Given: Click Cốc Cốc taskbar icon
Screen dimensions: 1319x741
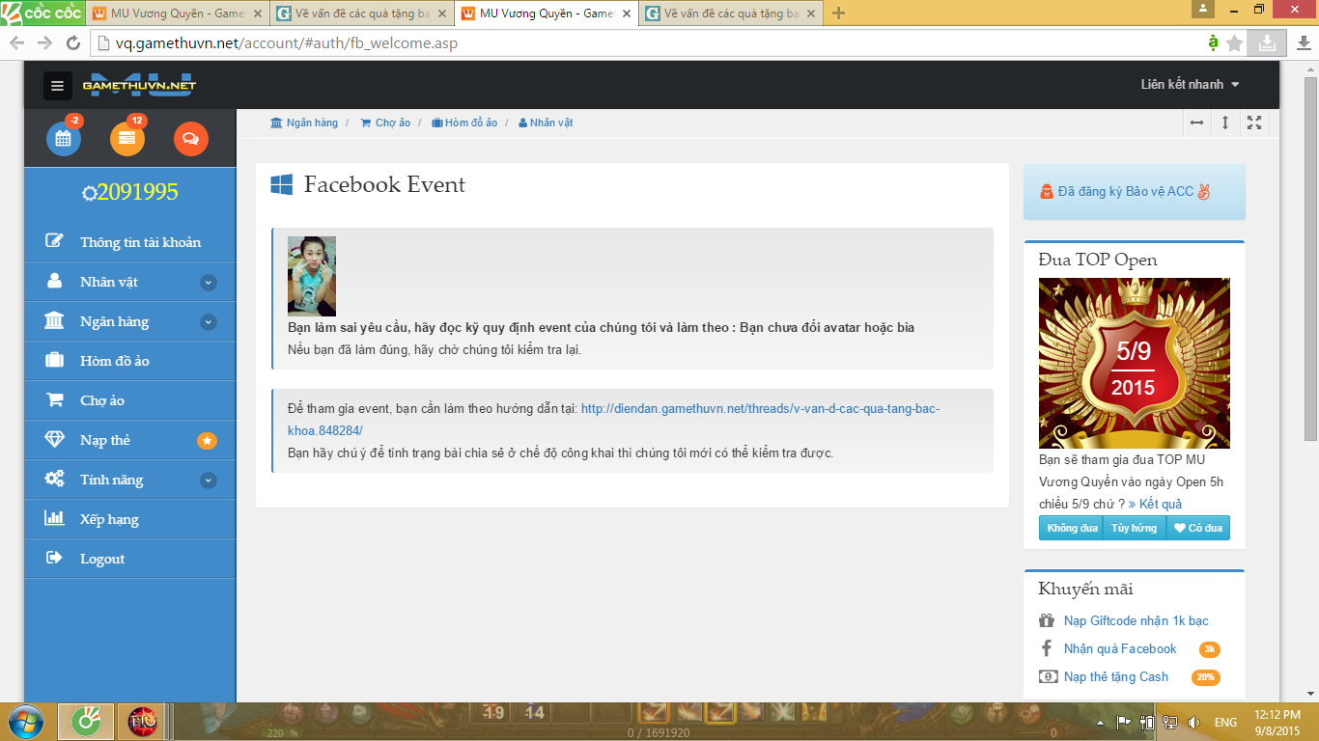Looking at the screenshot, I should 86,722.
